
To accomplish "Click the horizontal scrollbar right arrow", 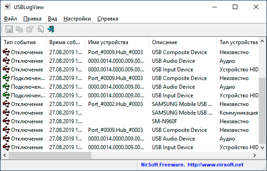I will [x=255, y=155].
